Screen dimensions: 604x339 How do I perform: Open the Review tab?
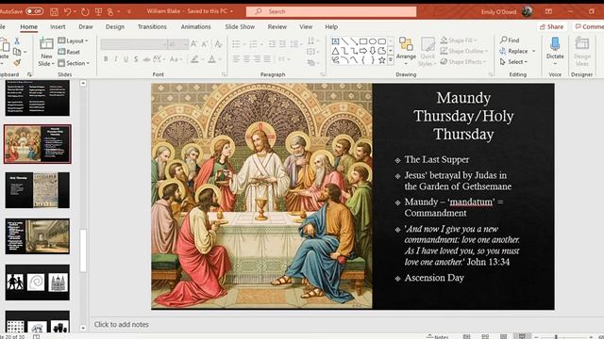(x=277, y=27)
